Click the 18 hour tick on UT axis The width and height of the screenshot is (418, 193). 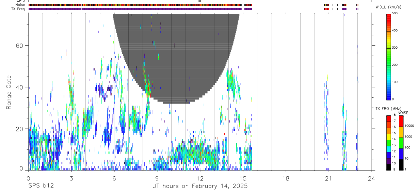coord(286,178)
